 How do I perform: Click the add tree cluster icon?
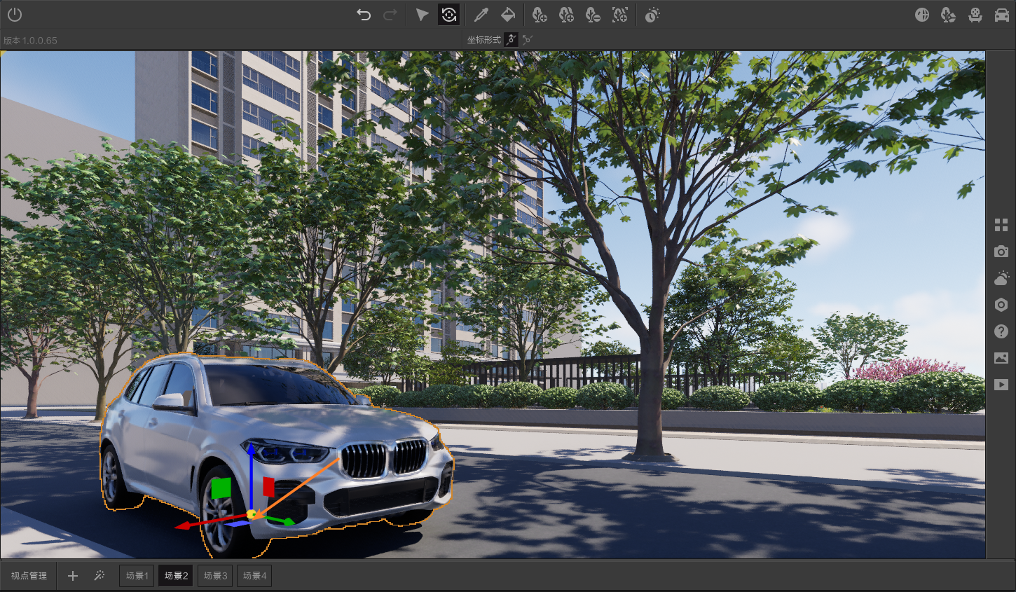point(566,15)
